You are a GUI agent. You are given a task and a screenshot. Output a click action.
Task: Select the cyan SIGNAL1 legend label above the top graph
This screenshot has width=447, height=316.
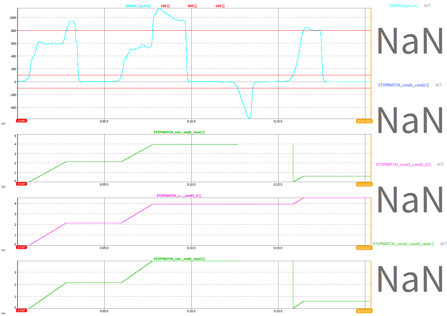pyautogui.click(x=138, y=6)
